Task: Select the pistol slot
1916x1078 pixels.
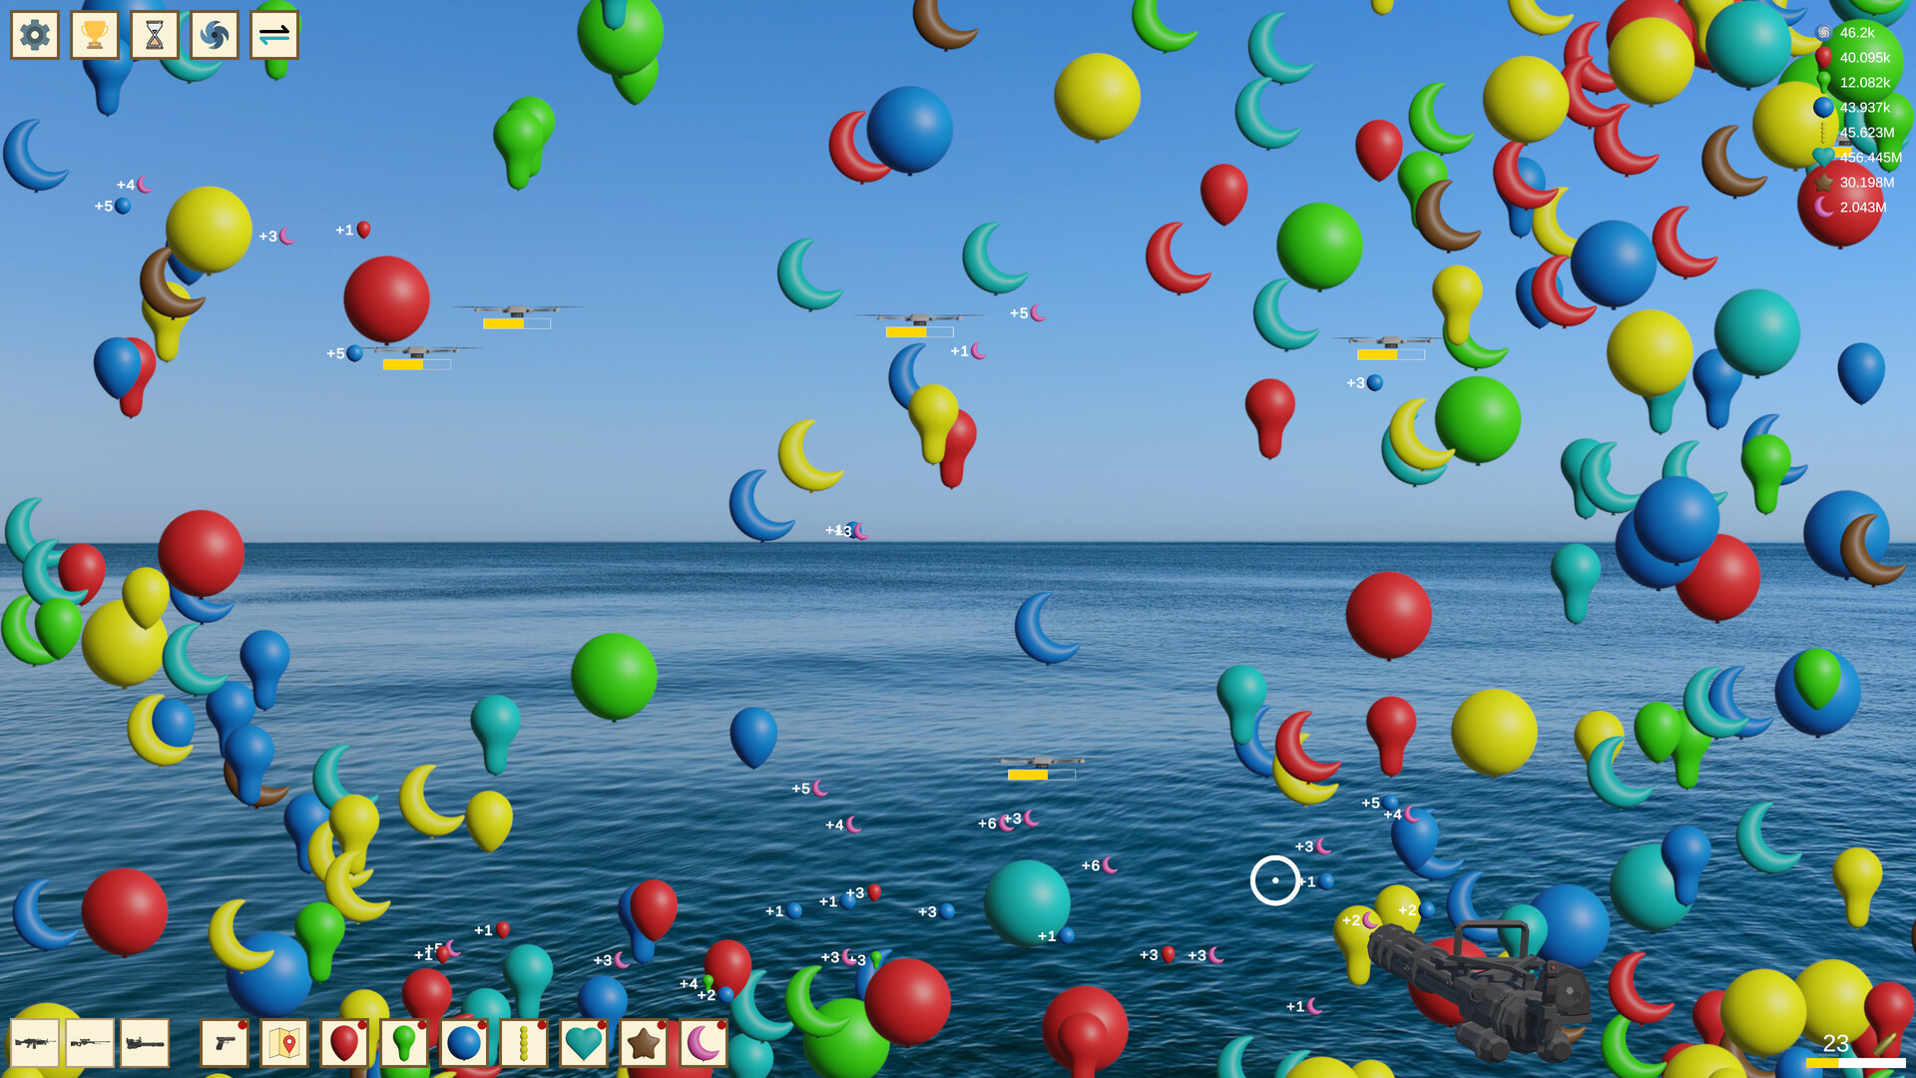Action: [x=223, y=1041]
